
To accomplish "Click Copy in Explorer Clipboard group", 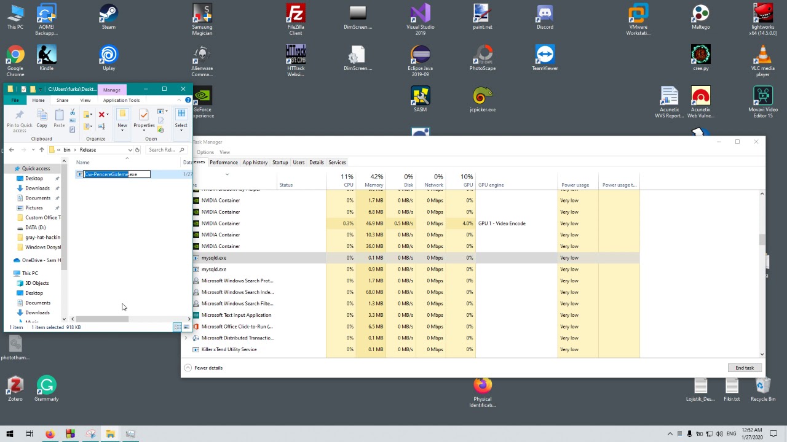I will pyautogui.click(x=42, y=119).
